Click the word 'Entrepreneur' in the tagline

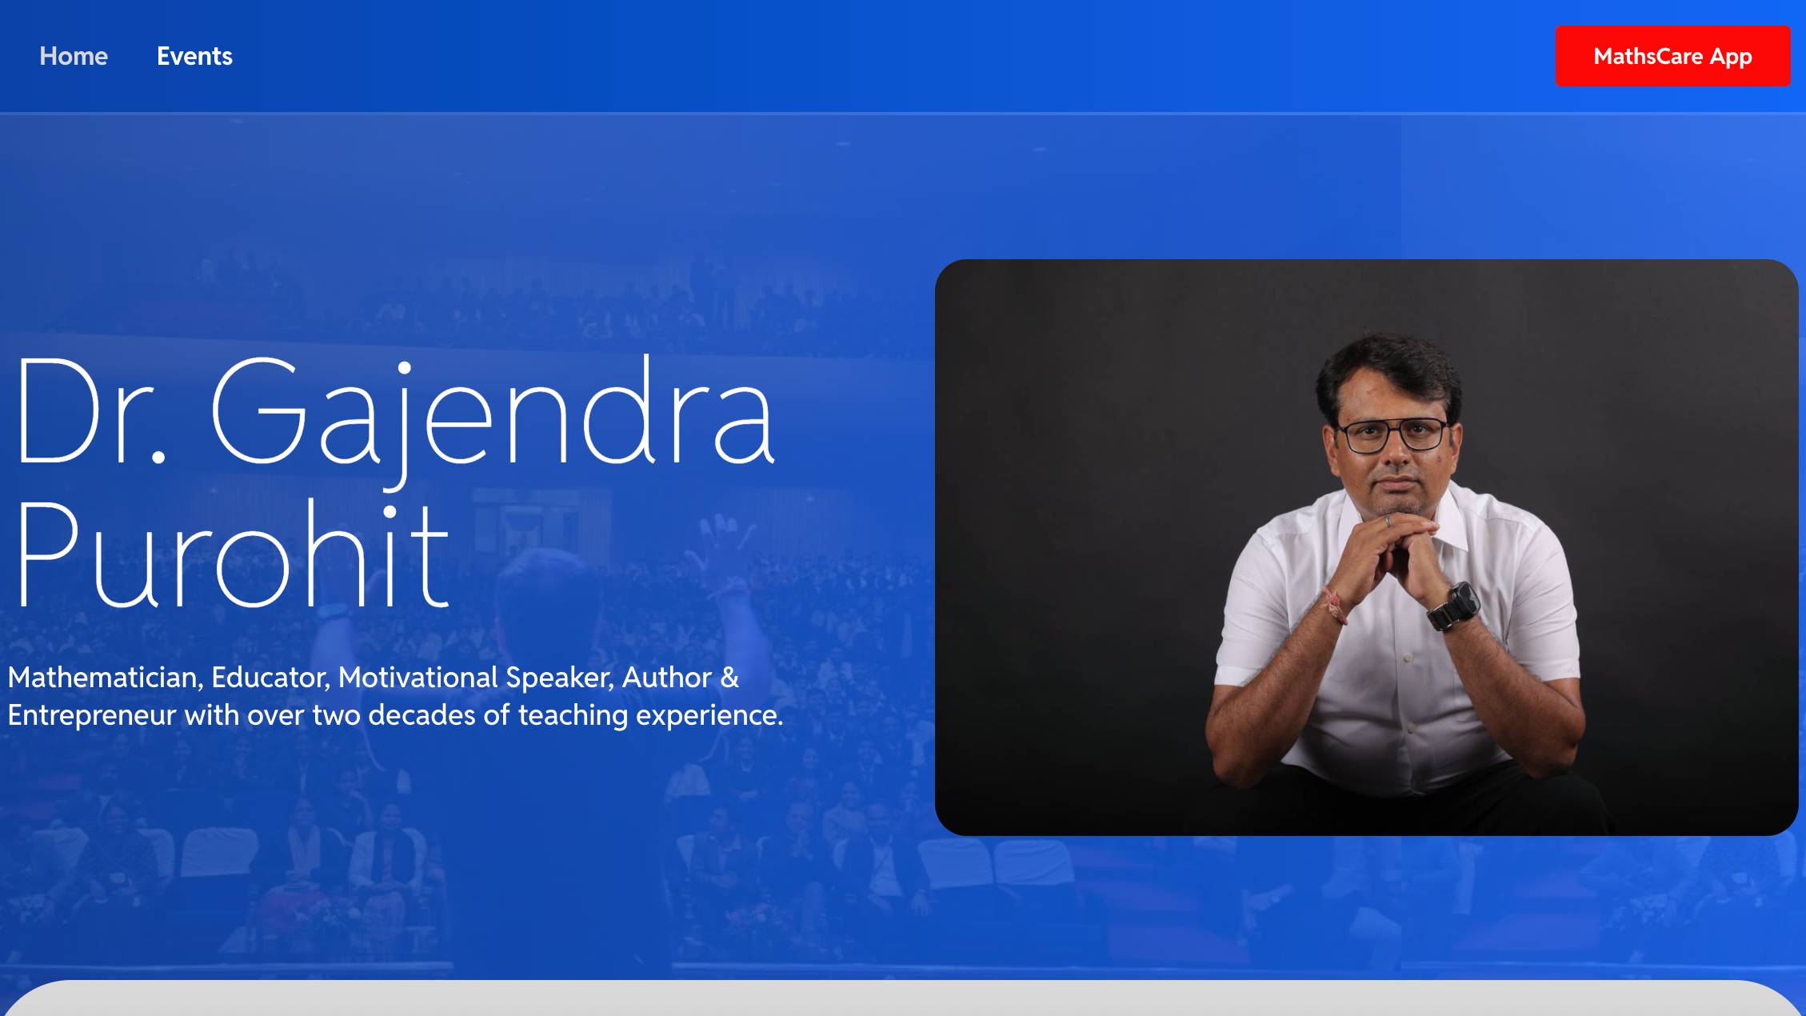pyautogui.click(x=91, y=715)
